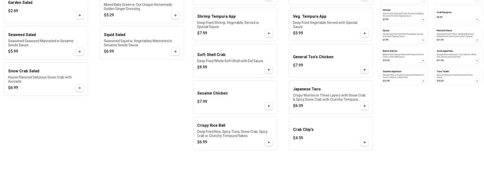
Task: Add Hamachi Kama using its plus icon
Action: tap(477, 40)
